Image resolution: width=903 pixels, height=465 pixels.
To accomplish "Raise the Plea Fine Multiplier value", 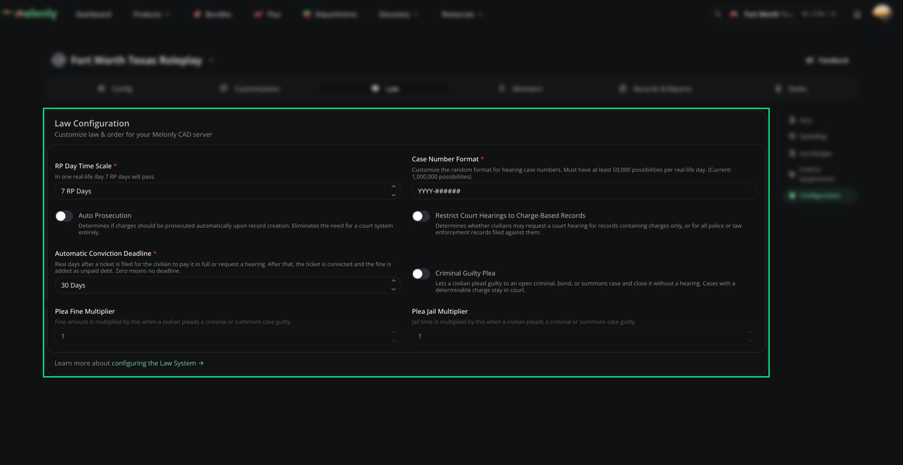I will (x=394, y=332).
